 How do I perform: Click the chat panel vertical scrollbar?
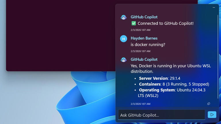pyautogui.click(x=218, y=56)
